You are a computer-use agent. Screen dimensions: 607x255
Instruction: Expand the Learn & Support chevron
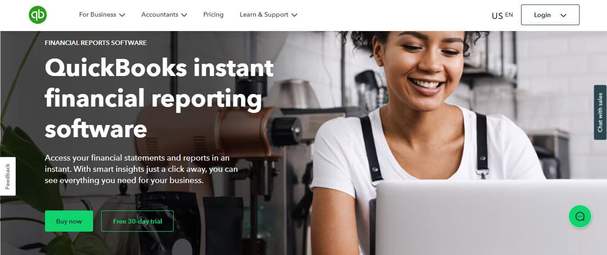click(294, 15)
